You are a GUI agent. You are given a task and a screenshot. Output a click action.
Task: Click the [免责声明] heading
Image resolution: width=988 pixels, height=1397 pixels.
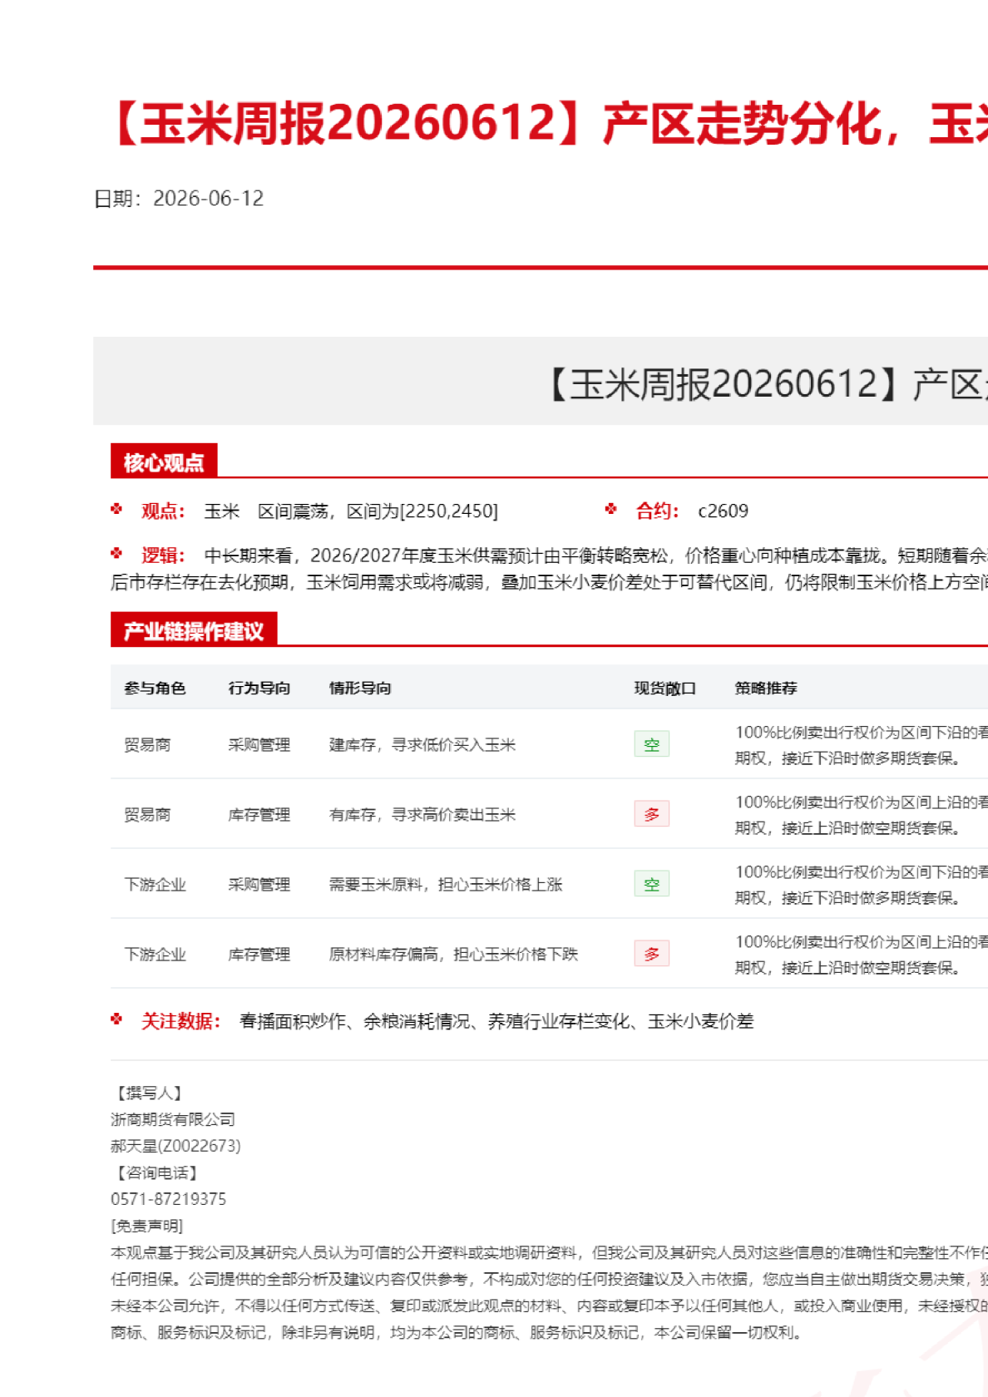click(146, 1227)
